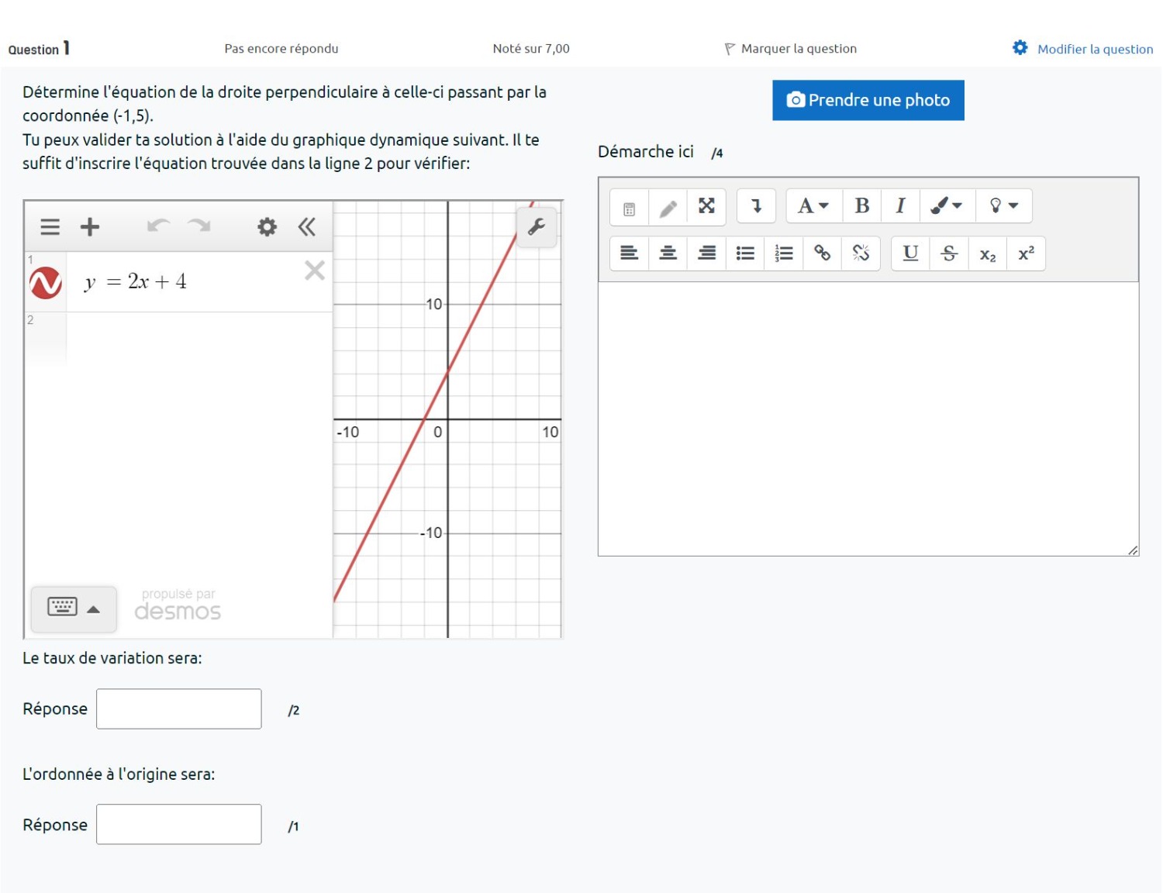
Task: Open the brush text color dropdown
Action: pos(946,206)
